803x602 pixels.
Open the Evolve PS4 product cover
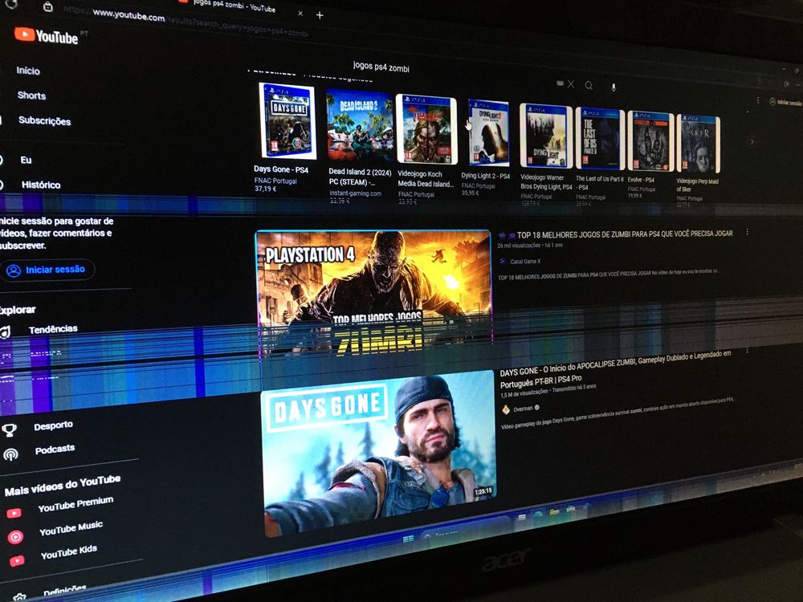(650, 140)
